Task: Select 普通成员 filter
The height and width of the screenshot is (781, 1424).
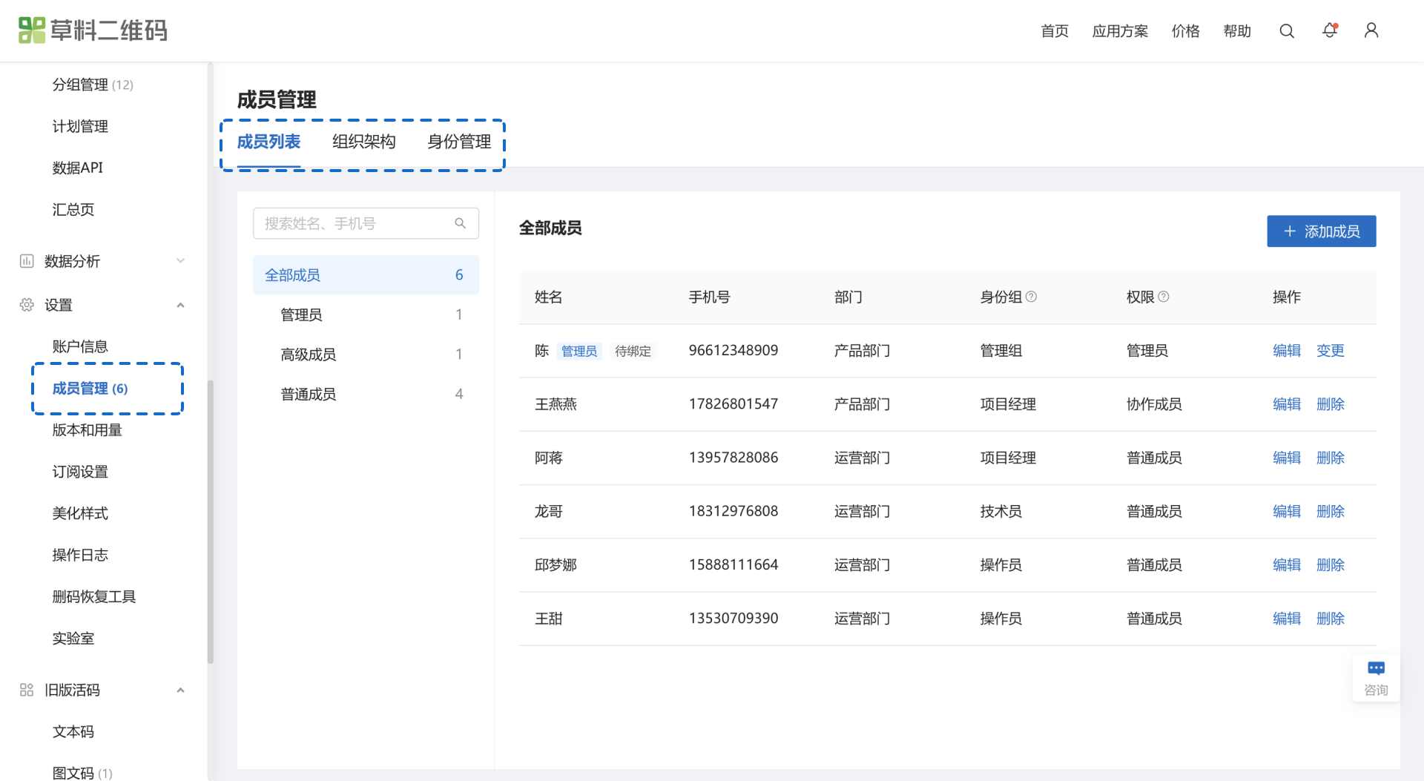Action: 366,394
